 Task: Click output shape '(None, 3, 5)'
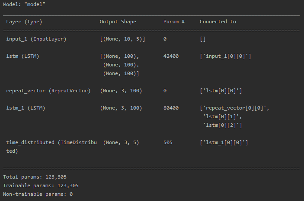[121, 143]
